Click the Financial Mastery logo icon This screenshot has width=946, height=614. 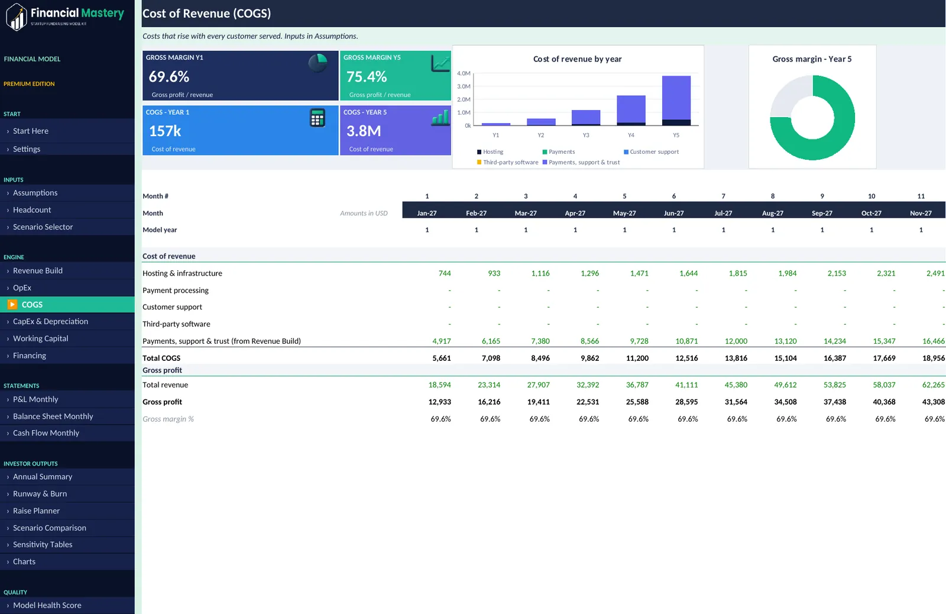[17, 17]
